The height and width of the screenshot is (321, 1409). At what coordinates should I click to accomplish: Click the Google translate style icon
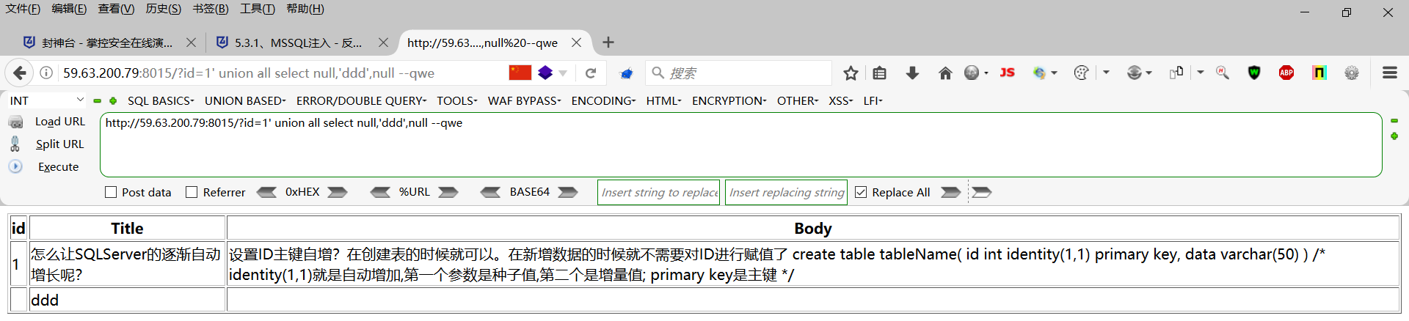tap(1039, 73)
